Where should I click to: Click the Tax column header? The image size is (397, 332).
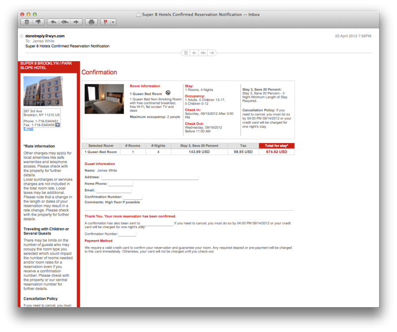pyautogui.click(x=243, y=146)
